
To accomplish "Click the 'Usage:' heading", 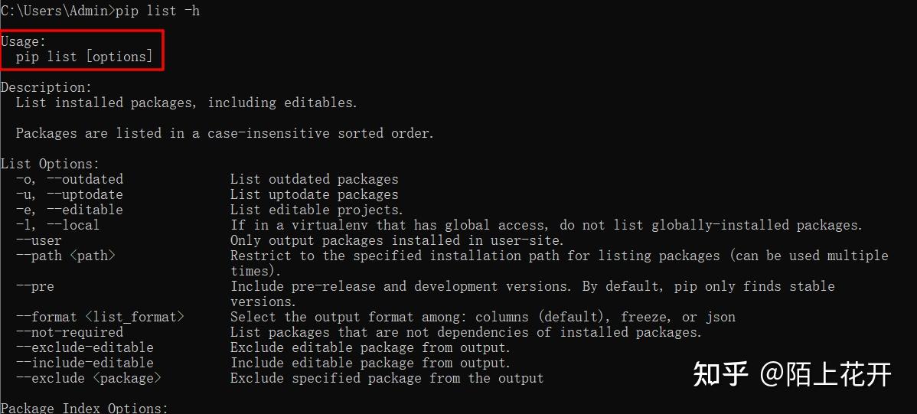I will [24, 41].
